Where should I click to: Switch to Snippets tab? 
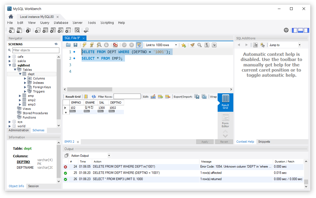point(264,142)
